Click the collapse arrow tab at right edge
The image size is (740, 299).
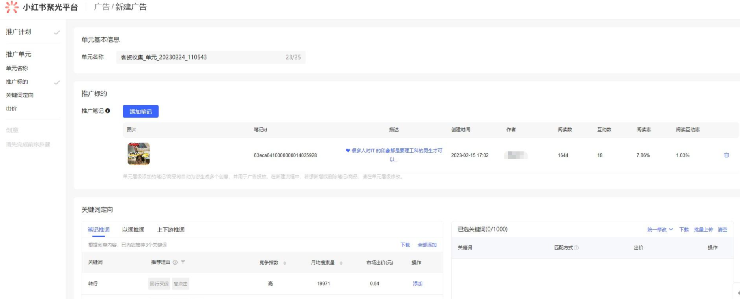click(737, 293)
